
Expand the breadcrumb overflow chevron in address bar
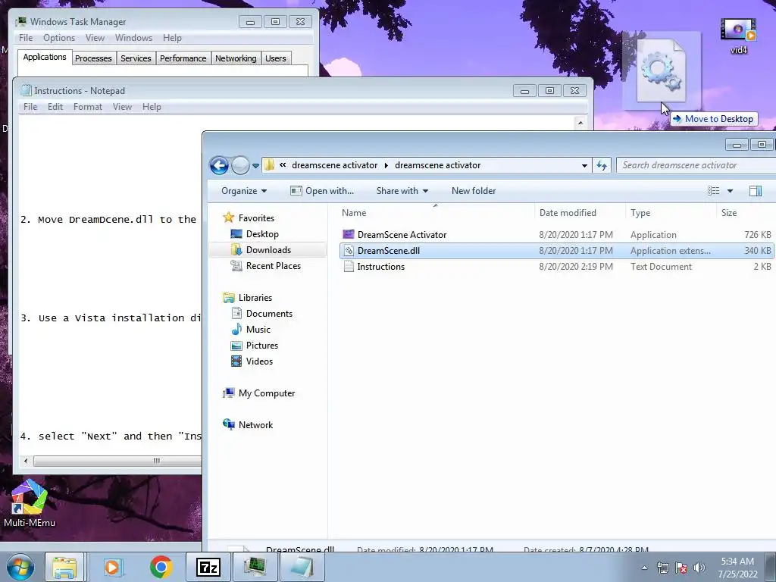(283, 165)
